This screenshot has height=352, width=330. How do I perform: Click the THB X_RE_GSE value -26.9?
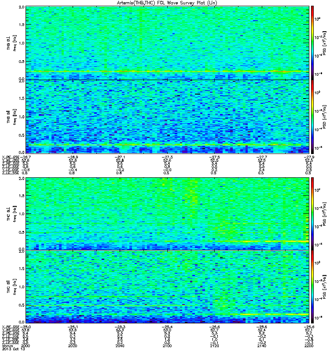pos(73,157)
